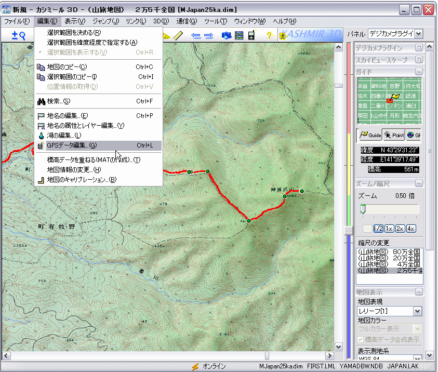The height and width of the screenshot is (372, 438).
Task: Click the lightning bolt online status icon
Action: pos(195,366)
